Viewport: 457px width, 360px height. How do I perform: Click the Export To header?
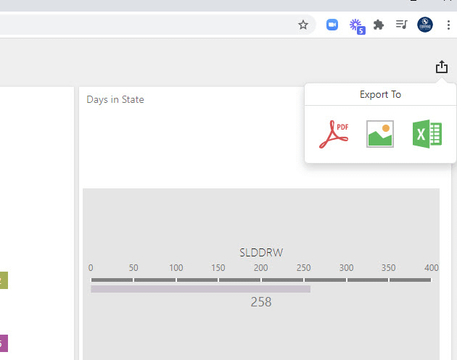(x=380, y=95)
